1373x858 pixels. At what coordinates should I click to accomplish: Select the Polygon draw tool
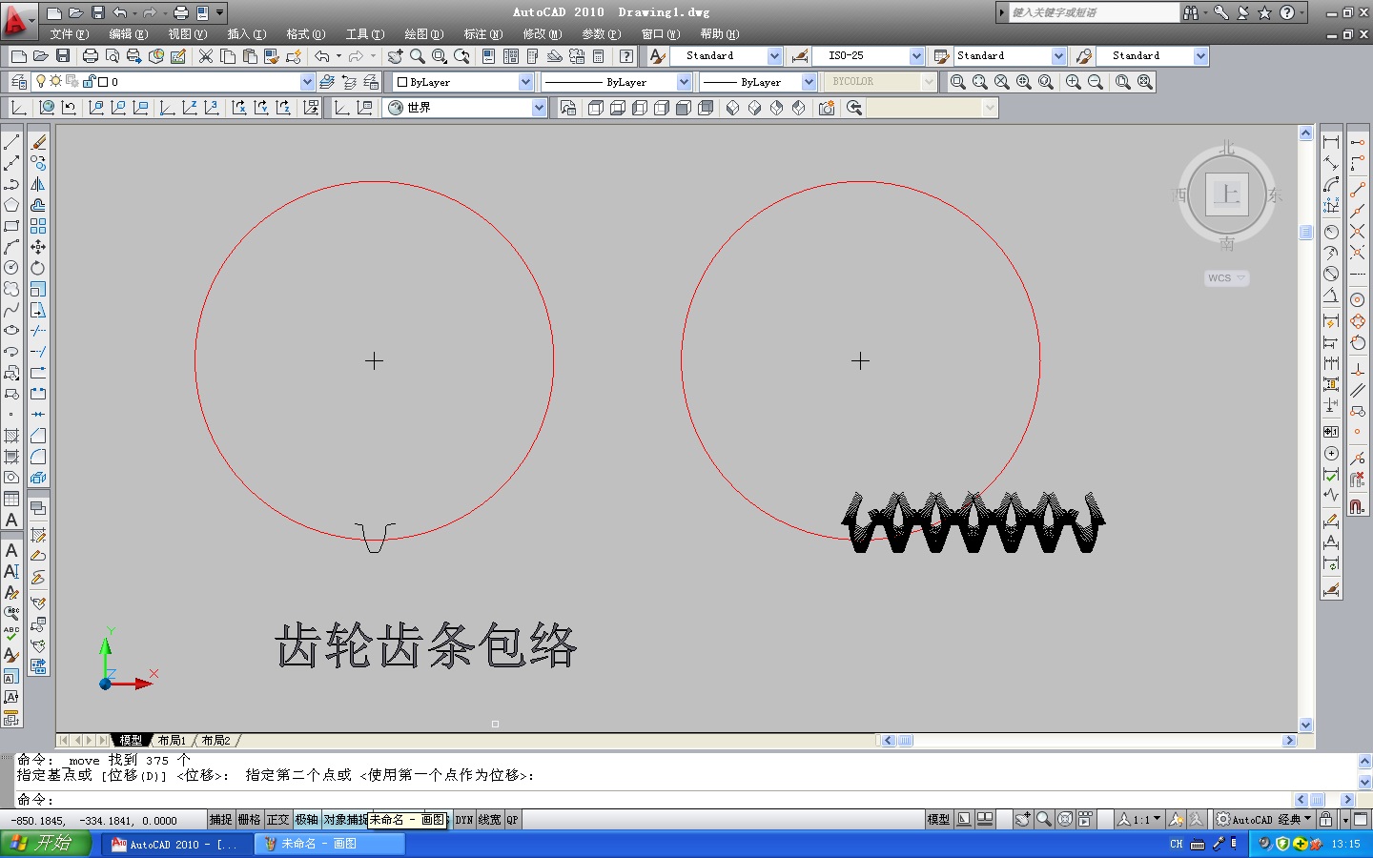click(11, 205)
